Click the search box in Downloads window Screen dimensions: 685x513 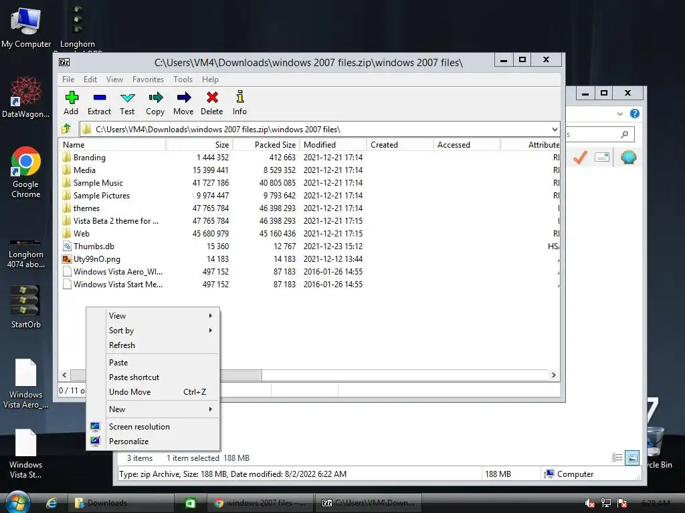click(600, 134)
